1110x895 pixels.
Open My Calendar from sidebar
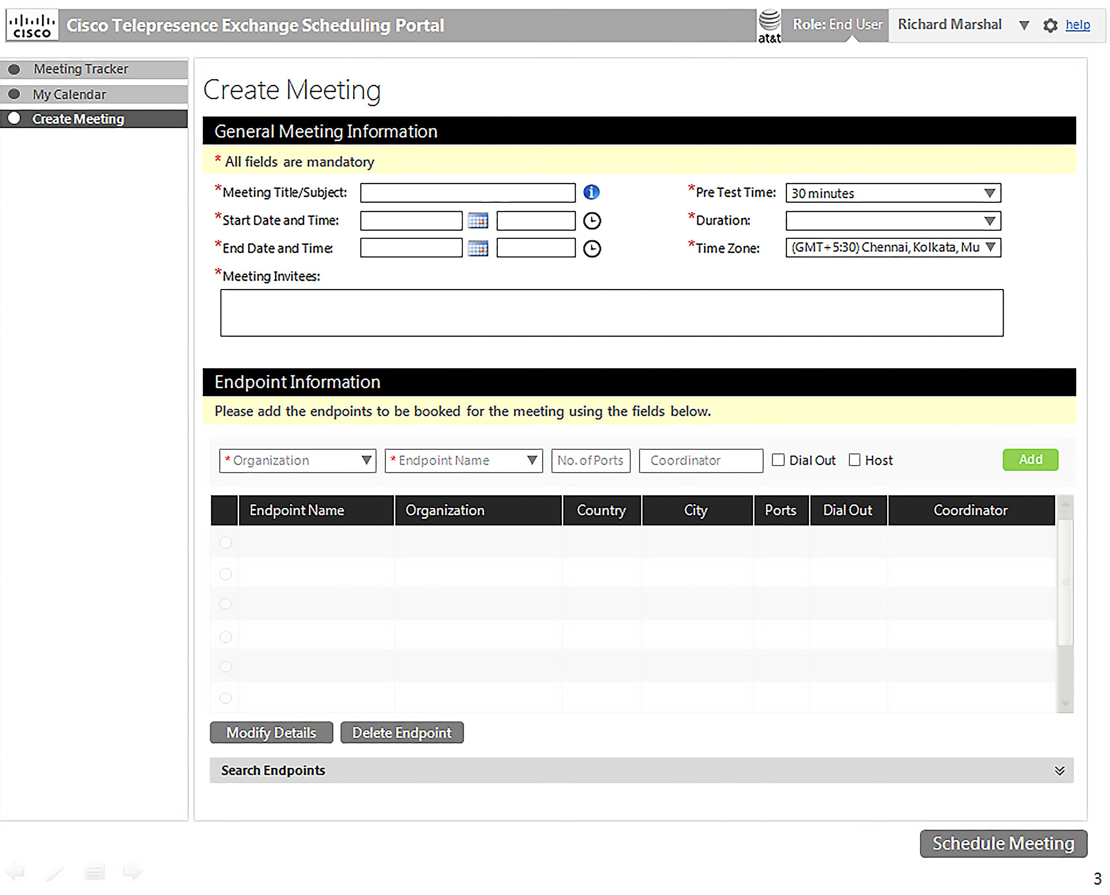[70, 94]
